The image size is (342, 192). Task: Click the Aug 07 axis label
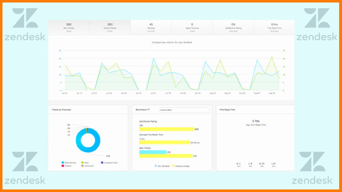(257, 93)
